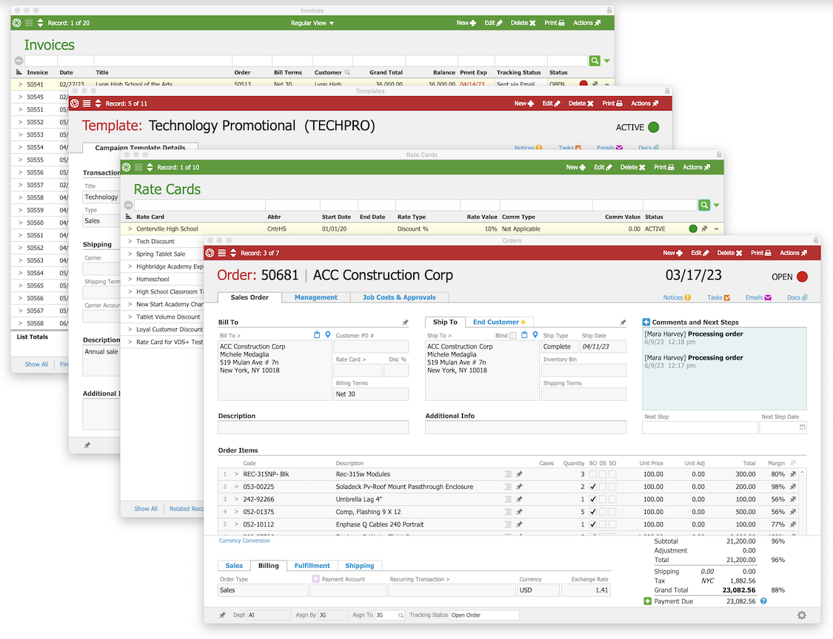Viewport: 833px width, 639px height.
Task: Expand order item row REC-315NP- Blk
Action: [x=236, y=474]
